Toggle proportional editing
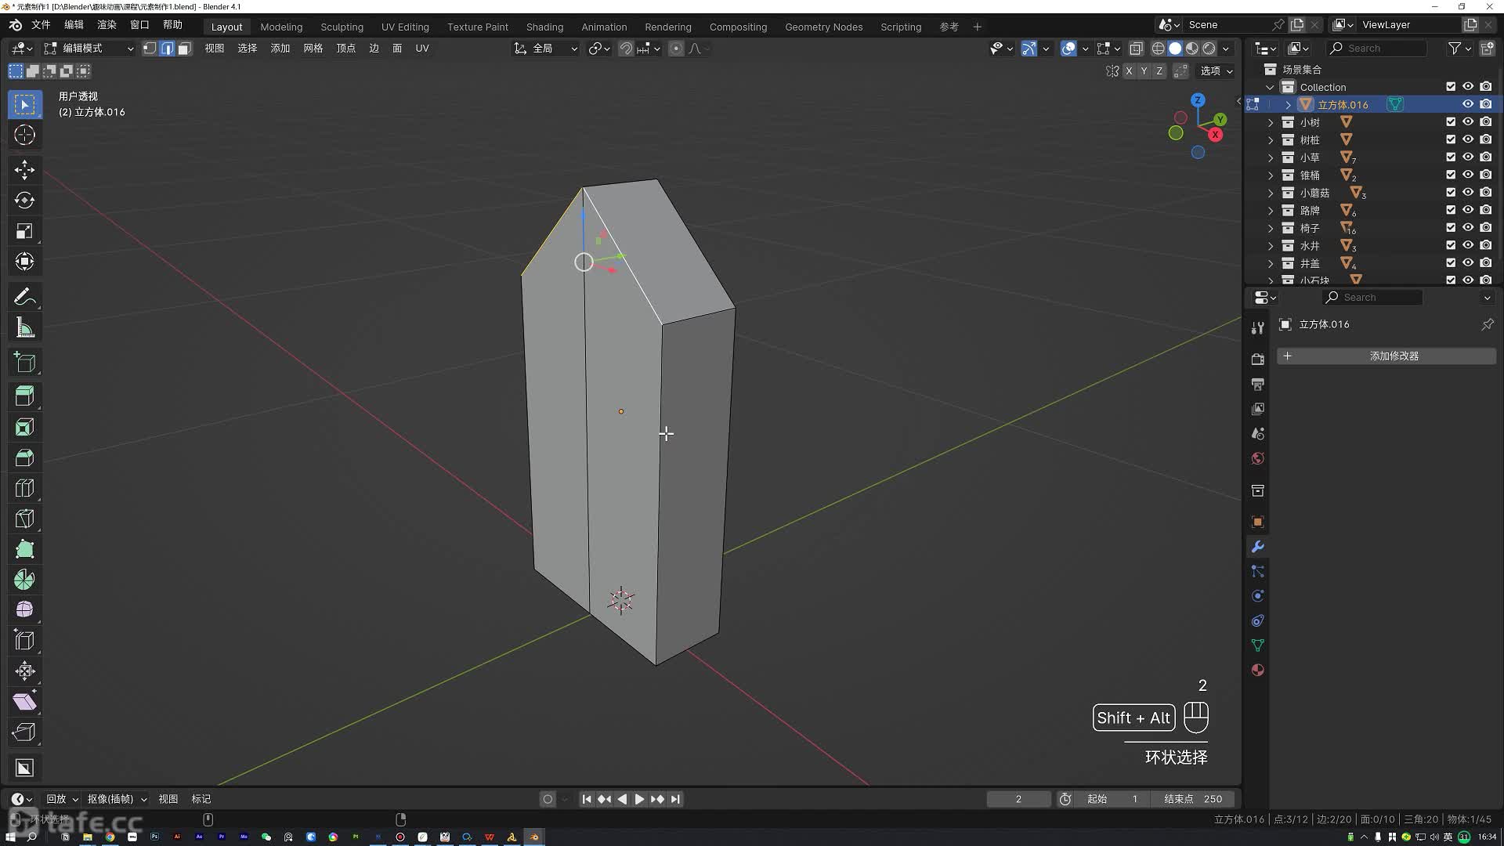Viewport: 1504px width, 846px height. [676, 49]
